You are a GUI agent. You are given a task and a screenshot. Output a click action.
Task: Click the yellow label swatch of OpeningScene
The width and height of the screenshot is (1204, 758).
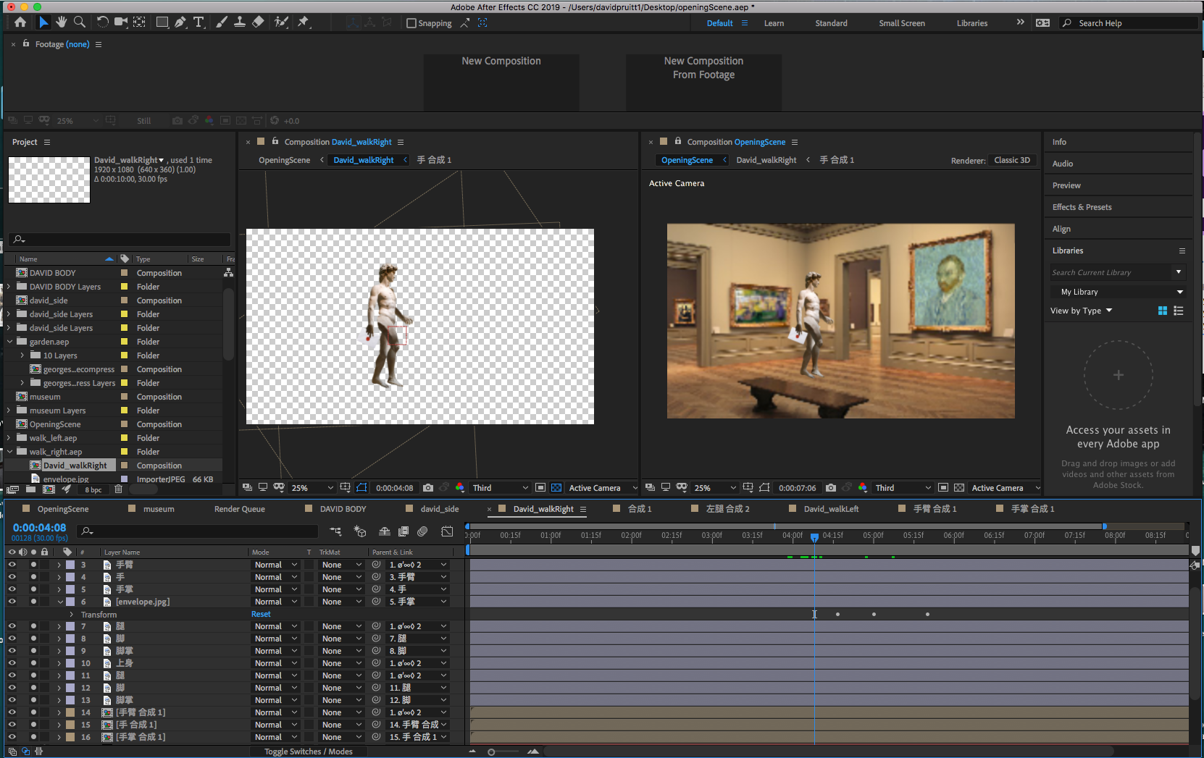pyautogui.click(x=124, y=424)
